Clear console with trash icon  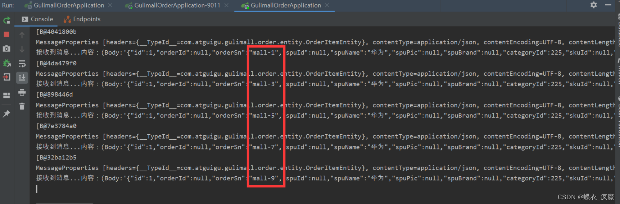point(22,106)
